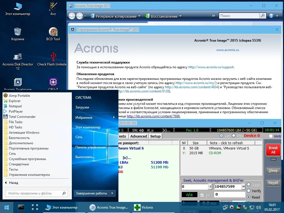Open Загрузки in start menu
This screenshot has height=213, width=284.
click(82, 107)
